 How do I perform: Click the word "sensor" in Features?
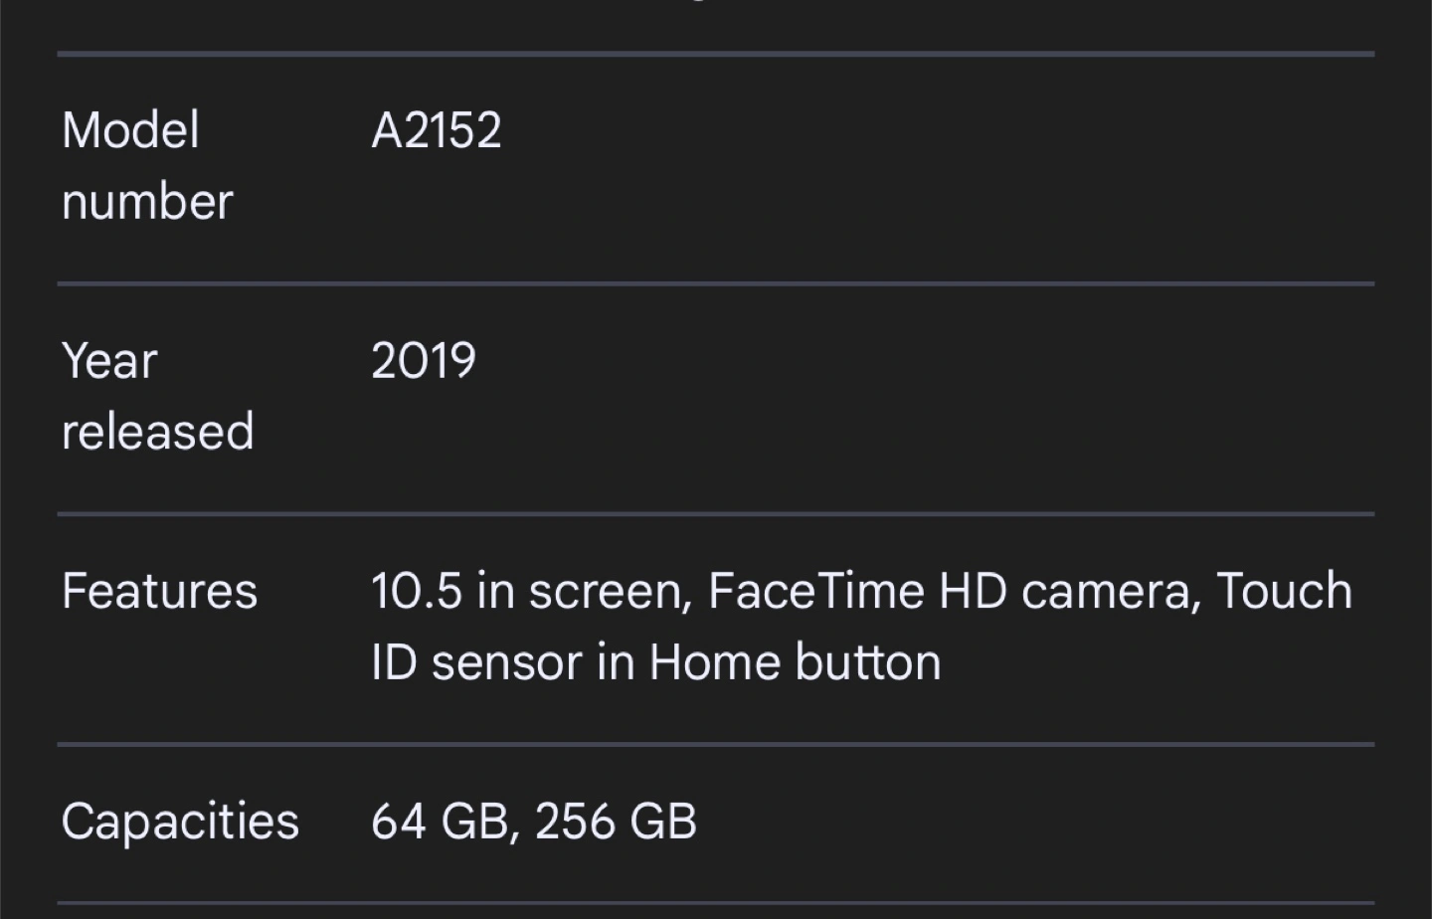pyautogui.click(x=507, y=662)
